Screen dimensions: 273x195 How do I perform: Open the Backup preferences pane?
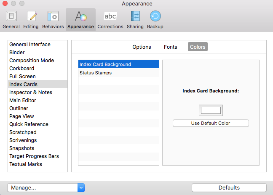[x=155, y=20]
